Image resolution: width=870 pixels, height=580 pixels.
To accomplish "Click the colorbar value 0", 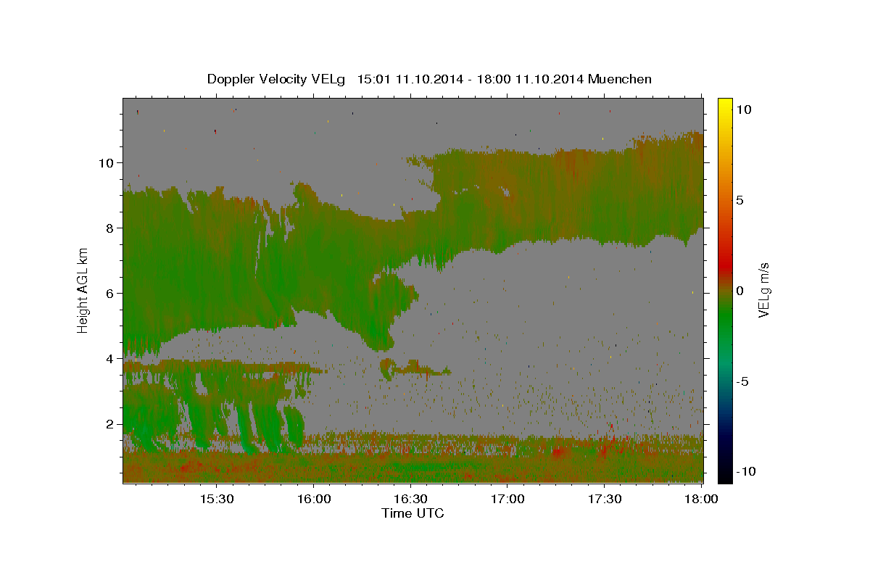I will pyautogui.click(x=740, y=291).
